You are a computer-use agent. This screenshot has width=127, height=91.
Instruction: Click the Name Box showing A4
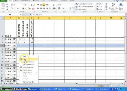click(x=10, y=15)
